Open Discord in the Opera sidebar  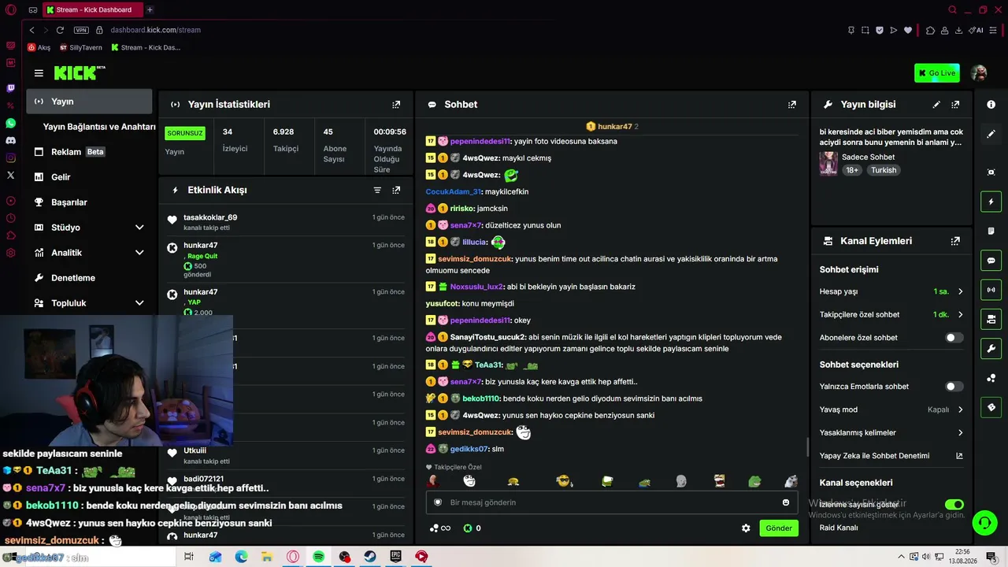(x=10, y=140)
